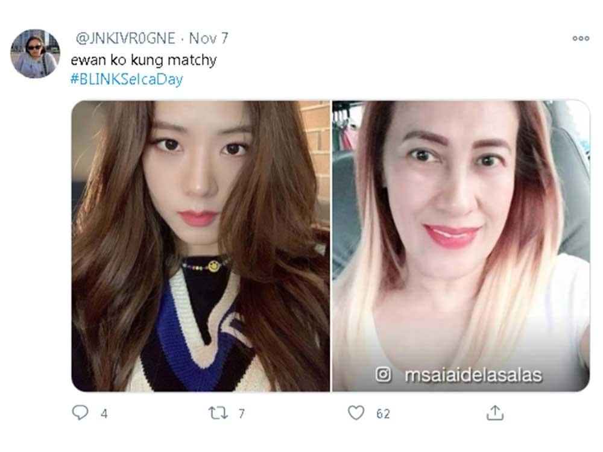The image size is (603, 452).
Task: Open the #BLINKSelcaDay hashtag
Action: point(127,79)
